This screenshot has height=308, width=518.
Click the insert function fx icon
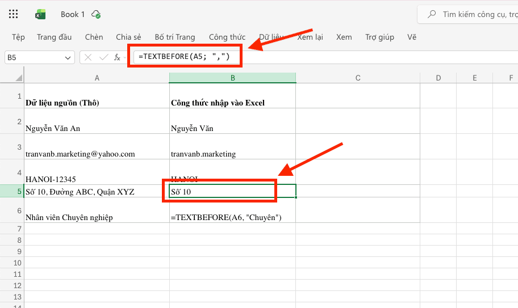click(117, 57)
